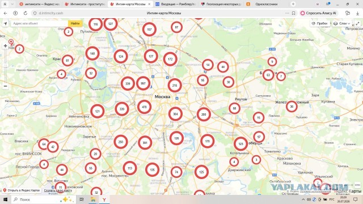The width and height of the screenshot is (363, 204).
Task: Open the cluster marker labeled 215
Action: point(175,86)
